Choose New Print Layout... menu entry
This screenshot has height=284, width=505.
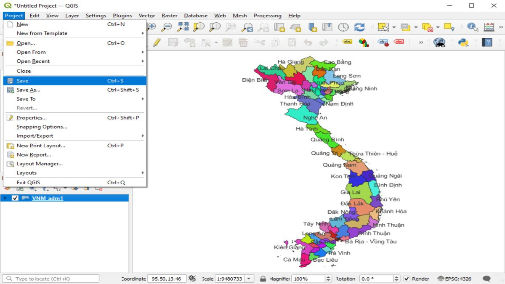pyautogui.click(x=75, y=146)
